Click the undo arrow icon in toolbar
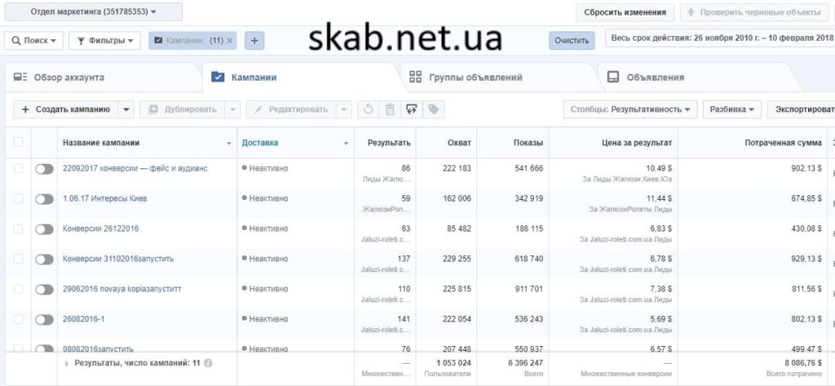835x386 pixels. 369,109
